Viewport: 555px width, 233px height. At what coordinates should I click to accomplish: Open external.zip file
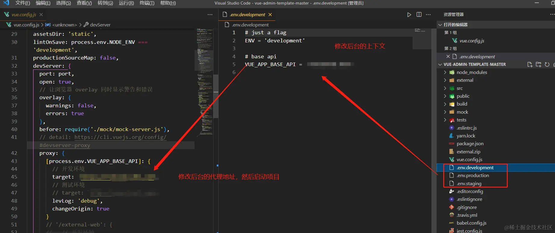coord(468,152)
